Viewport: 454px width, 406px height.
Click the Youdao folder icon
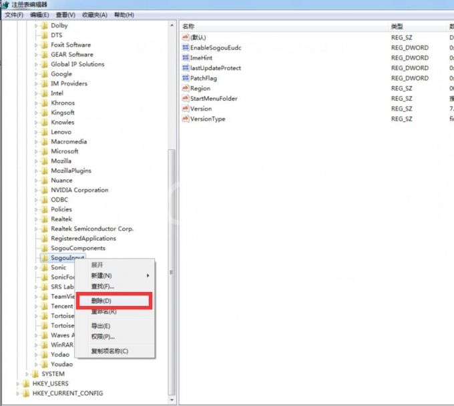(44, 365)
